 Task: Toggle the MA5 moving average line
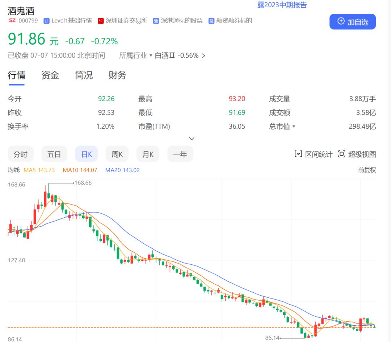coord(39,170)
